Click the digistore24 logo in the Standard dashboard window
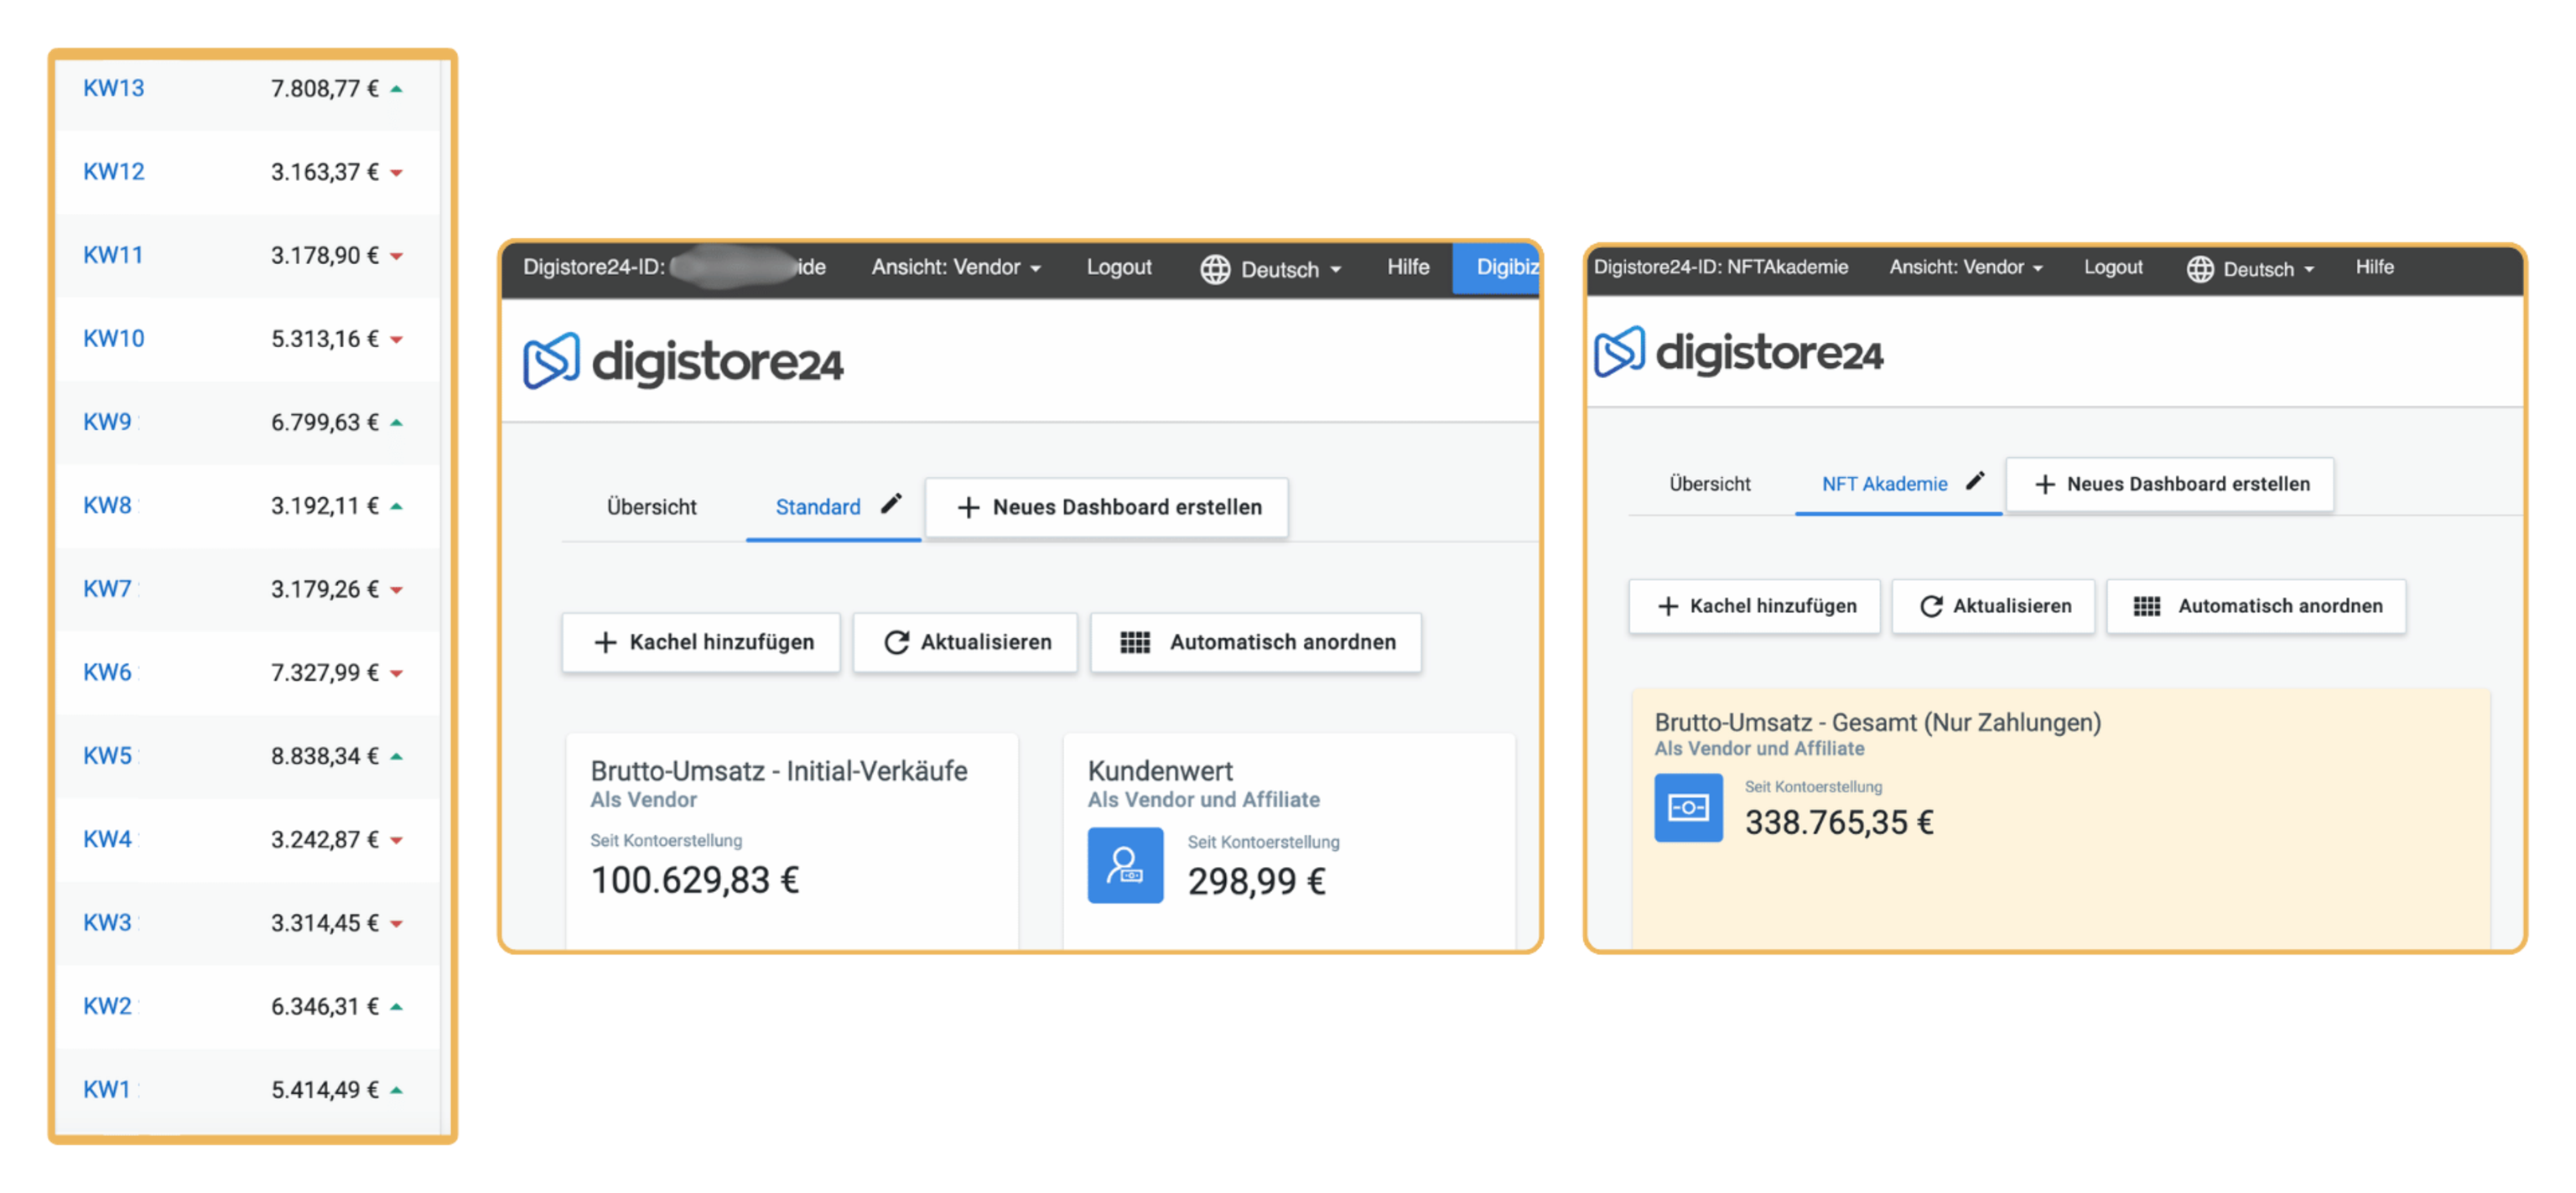 pyautogui.click(x=683, y=361)
